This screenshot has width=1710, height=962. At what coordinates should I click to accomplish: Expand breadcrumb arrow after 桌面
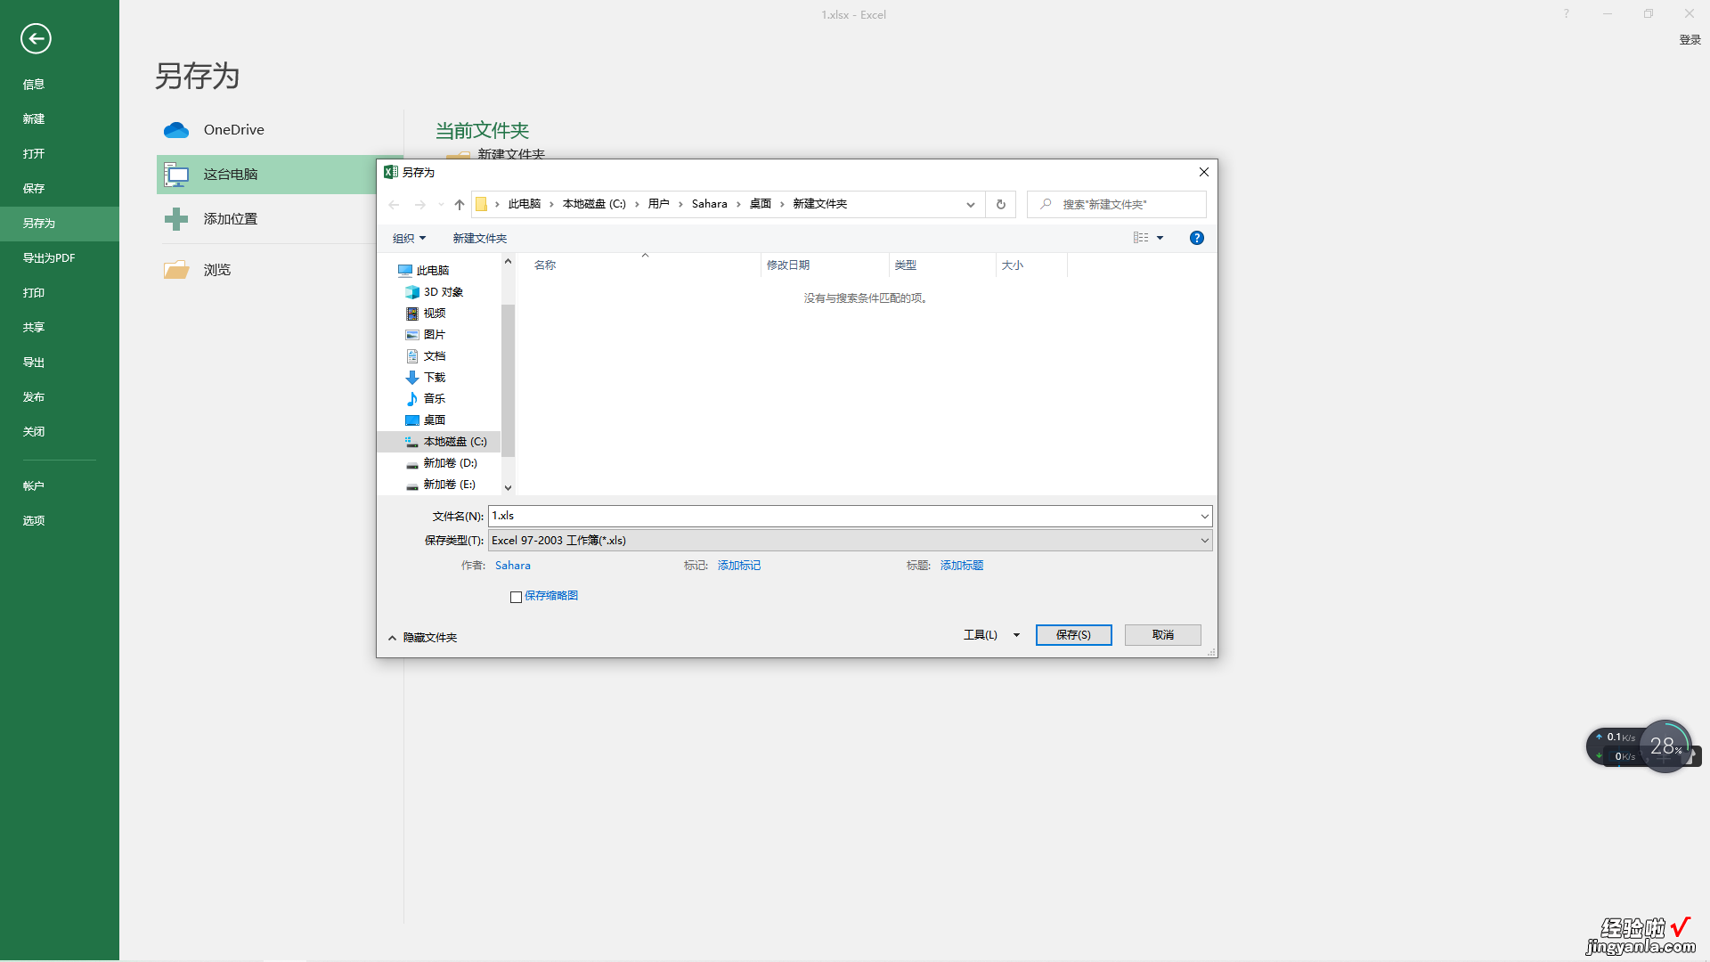click(x=783, y=204)
